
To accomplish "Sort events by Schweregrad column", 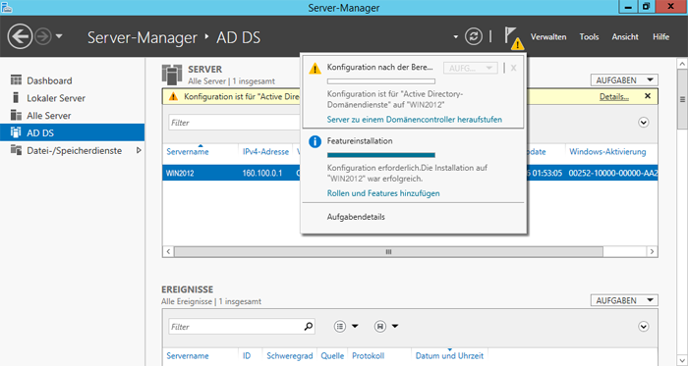I will 290,356.
